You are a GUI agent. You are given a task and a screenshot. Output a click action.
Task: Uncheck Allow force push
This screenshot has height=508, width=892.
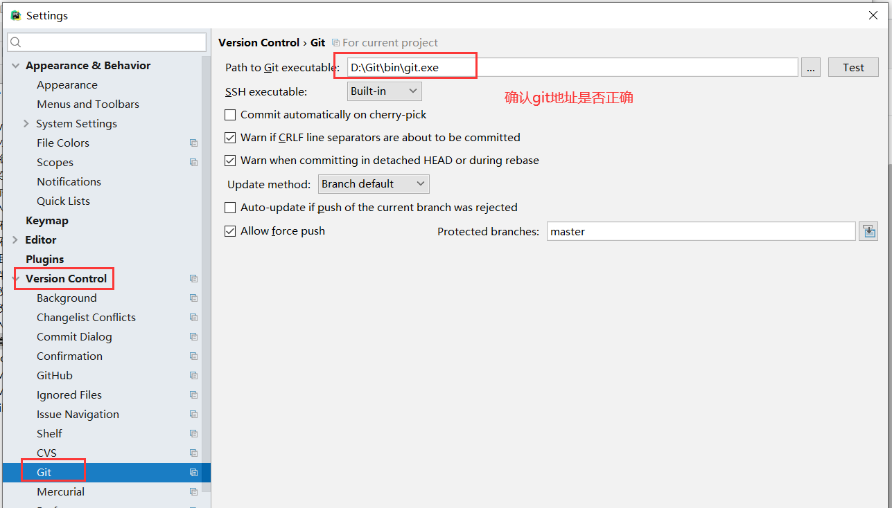pyautogui.click(x=230, y=231)
